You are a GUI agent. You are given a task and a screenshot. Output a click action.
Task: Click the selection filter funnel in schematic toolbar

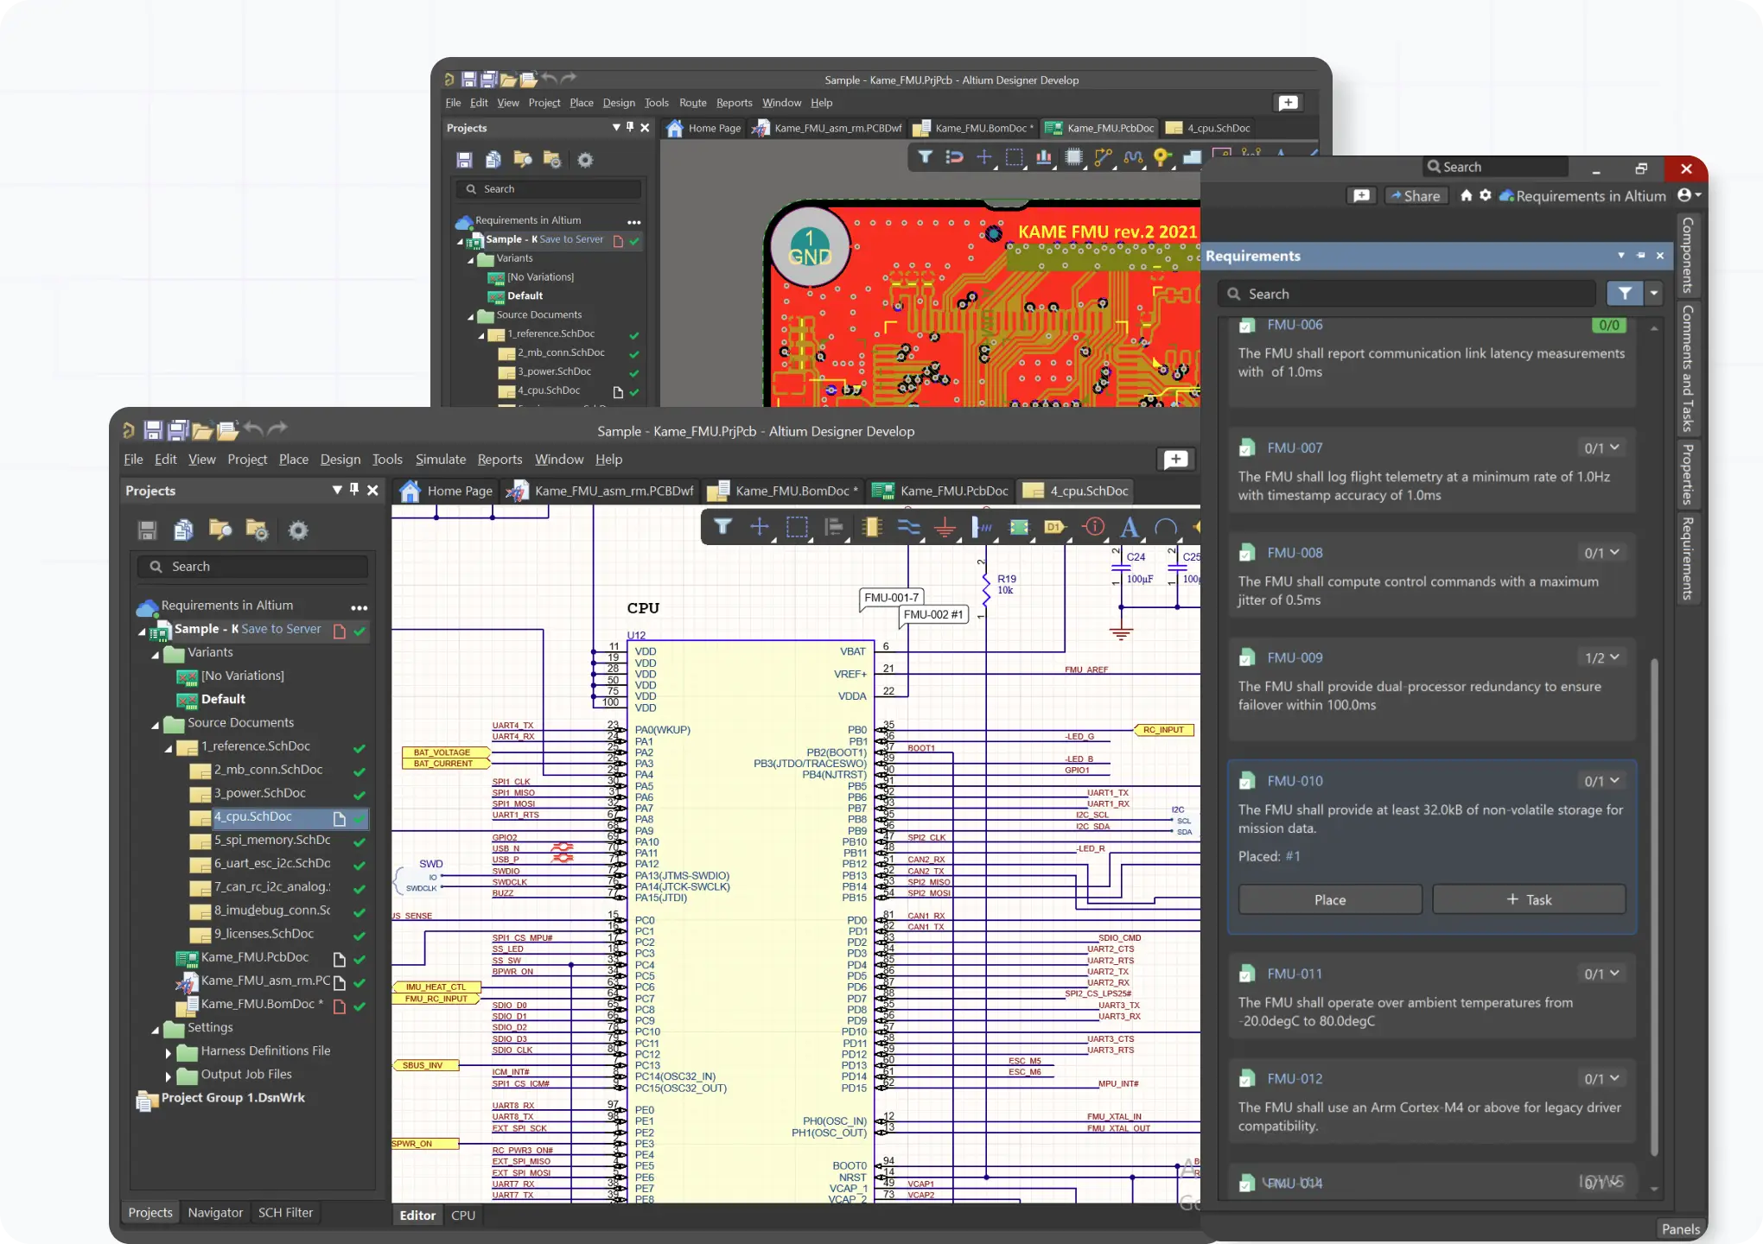722,526
